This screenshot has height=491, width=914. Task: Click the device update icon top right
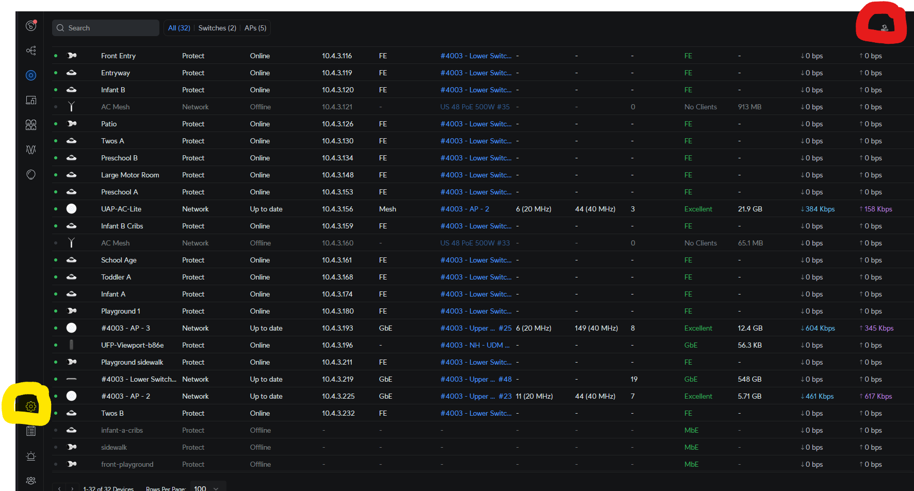click(884, 27)
